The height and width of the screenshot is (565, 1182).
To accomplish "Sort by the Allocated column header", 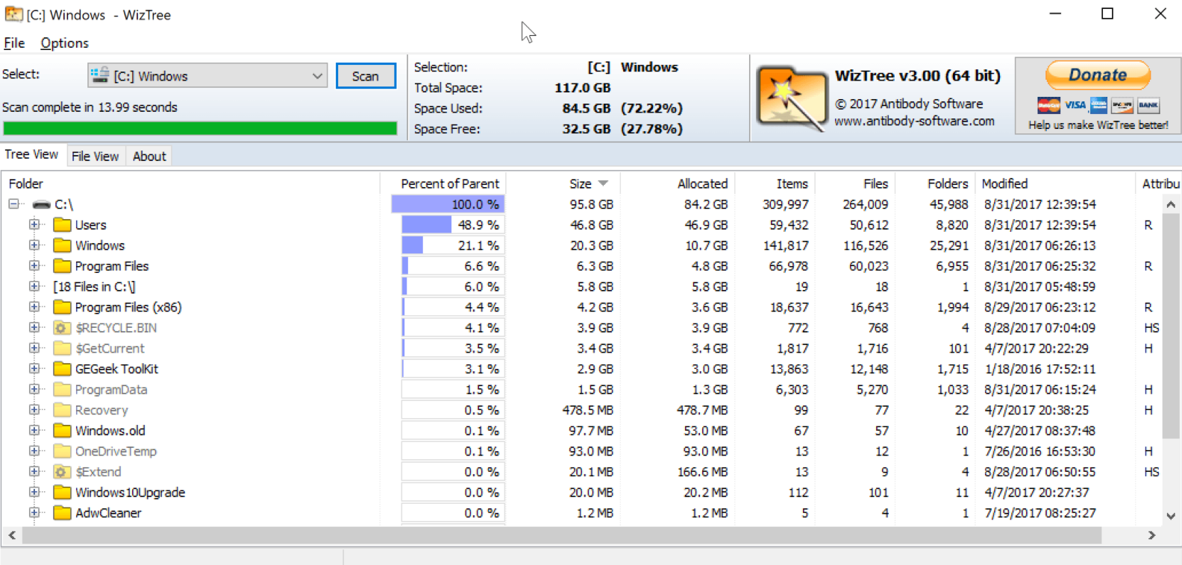I will tap(678, 183).
